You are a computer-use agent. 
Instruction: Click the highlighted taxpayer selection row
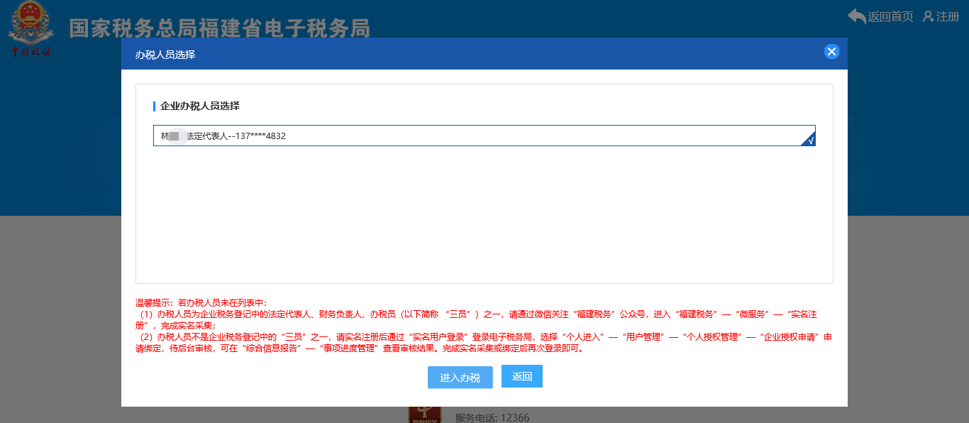click(x=482, y=136)
